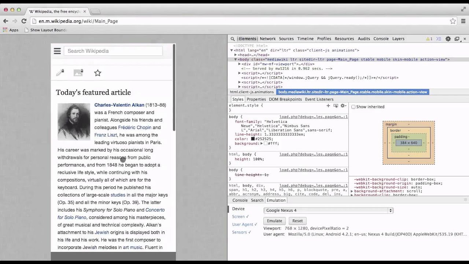Screen dimensions: 469x264
Task: Open the Layers panel tab
Action: (398, 38)
